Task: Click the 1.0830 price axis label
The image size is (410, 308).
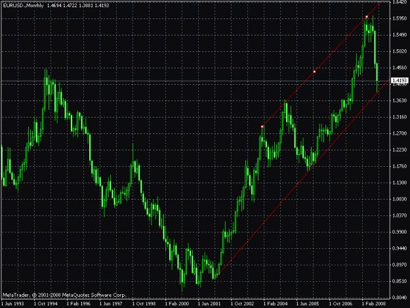Action: click(x=400, y=200)
